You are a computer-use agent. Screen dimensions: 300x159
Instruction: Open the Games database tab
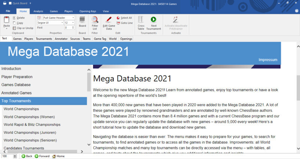[17, 39]
